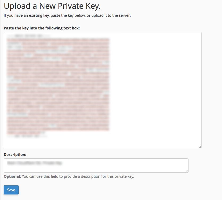Place cursor on blurred BEGIN key first line
This screenshot has width=222, height=200.
29,36
